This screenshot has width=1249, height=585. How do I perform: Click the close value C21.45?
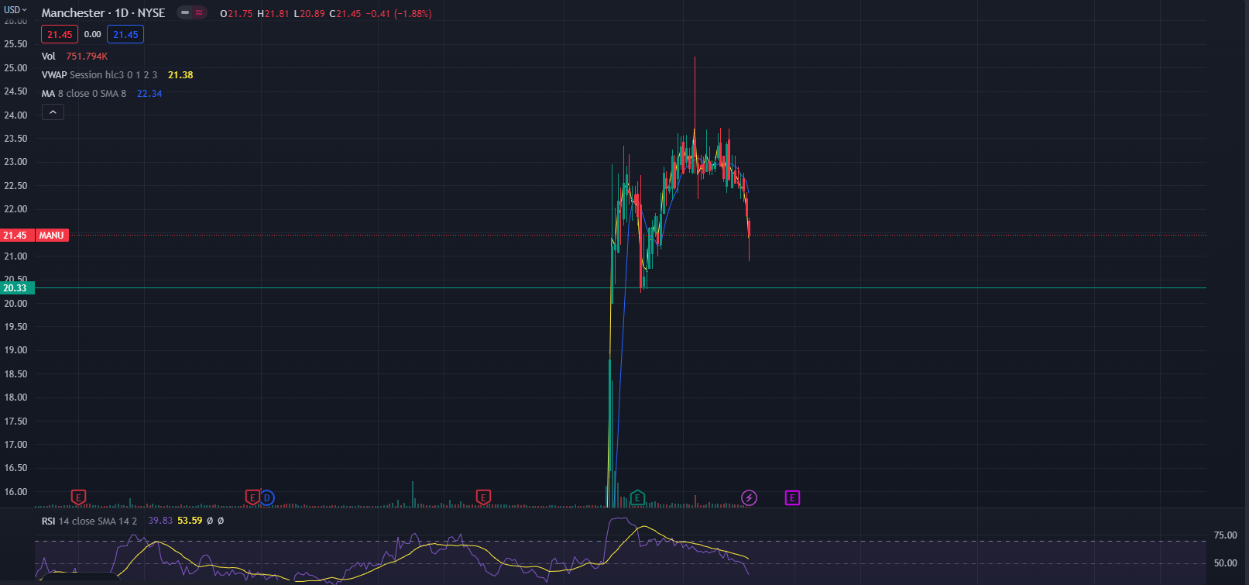pyautogui.click(x=345, y=14)
